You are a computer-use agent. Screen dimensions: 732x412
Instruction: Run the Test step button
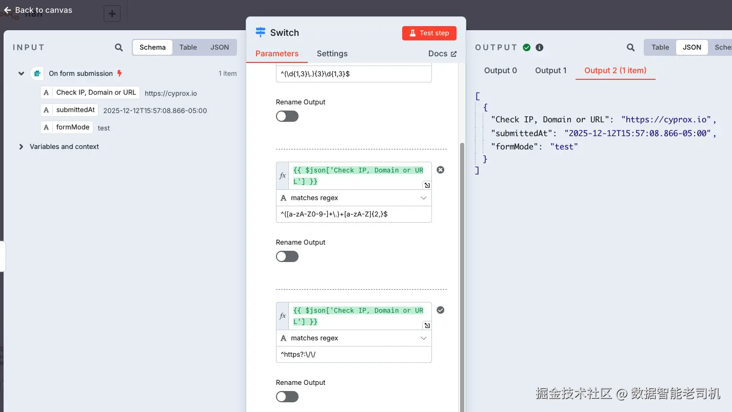[429, 33]
